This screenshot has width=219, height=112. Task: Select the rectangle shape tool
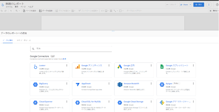coord(120,11)
